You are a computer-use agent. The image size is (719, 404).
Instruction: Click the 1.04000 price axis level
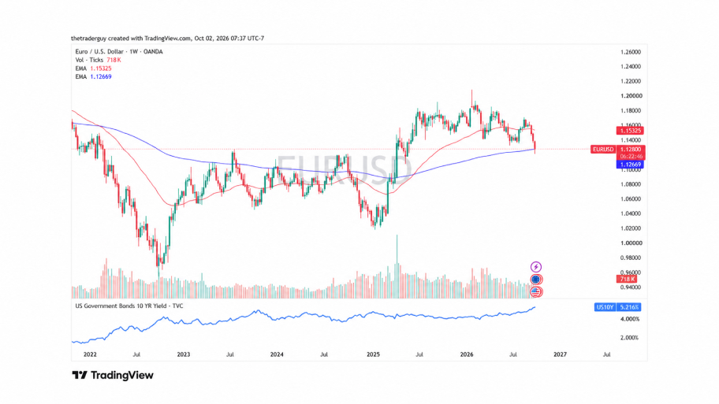[x=631, y=213]
